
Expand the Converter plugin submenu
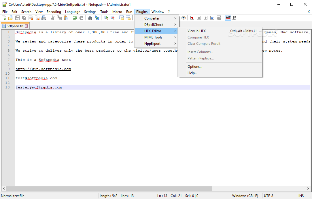[x=157, y=18]
